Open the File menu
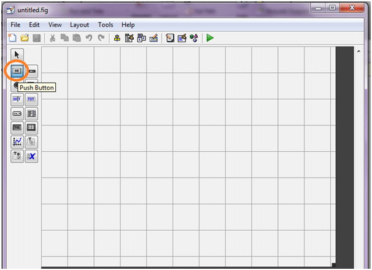 pyautogui.click(x=15, y=24)
